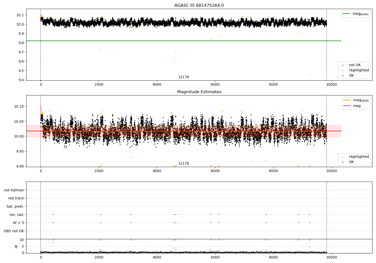Select the 'not track' row label
This screenshot has height=263, width=376.
(16, 198)
